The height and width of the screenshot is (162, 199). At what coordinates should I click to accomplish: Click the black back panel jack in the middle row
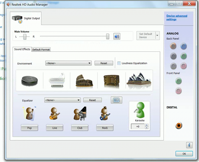[173, 56]
